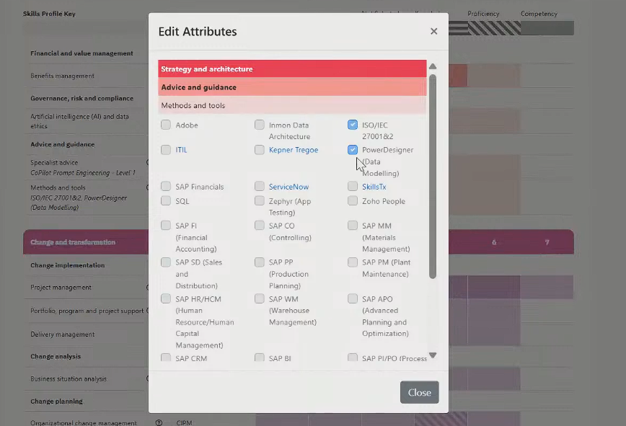Screen dimensions: 626x426
Task: Open the ServiceNow link
Action: 288,187
